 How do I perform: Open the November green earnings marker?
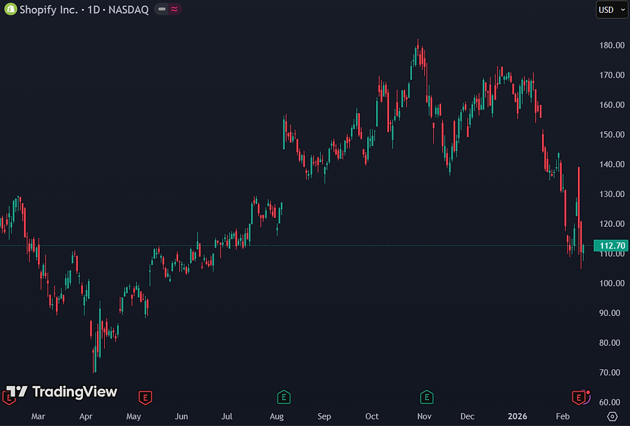point(426,398)
